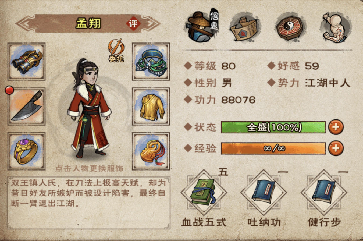The height and width of the screenshot is (241, 363).
Task: Click the 委托 sword icon
Action: tap(116, 50)
